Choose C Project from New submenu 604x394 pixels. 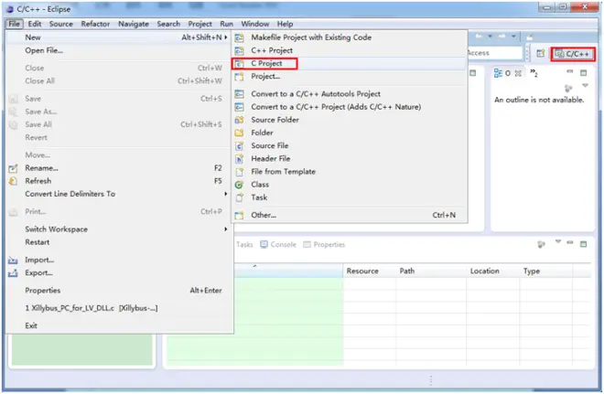[349, 63]
